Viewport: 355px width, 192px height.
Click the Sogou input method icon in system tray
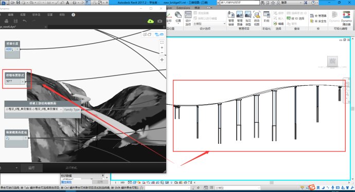pos(312,187)
